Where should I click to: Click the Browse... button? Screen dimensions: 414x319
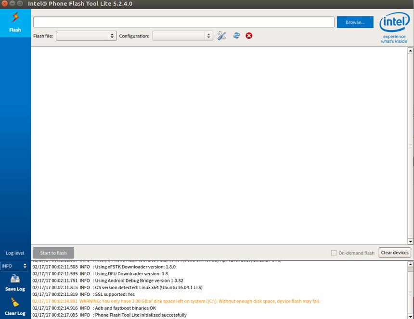(355, 22)
